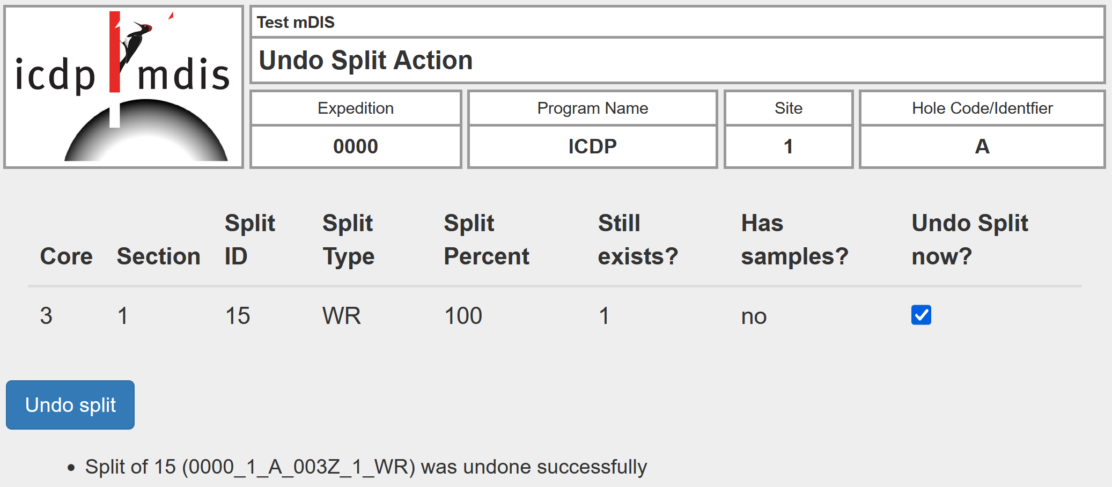The width and height of the screenshot is (1112, 487).
Task: Click the split undone success message
Action: (x=366, y=467)
